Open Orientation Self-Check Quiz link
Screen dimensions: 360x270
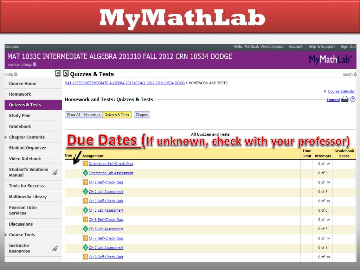(x=111, y=164)
